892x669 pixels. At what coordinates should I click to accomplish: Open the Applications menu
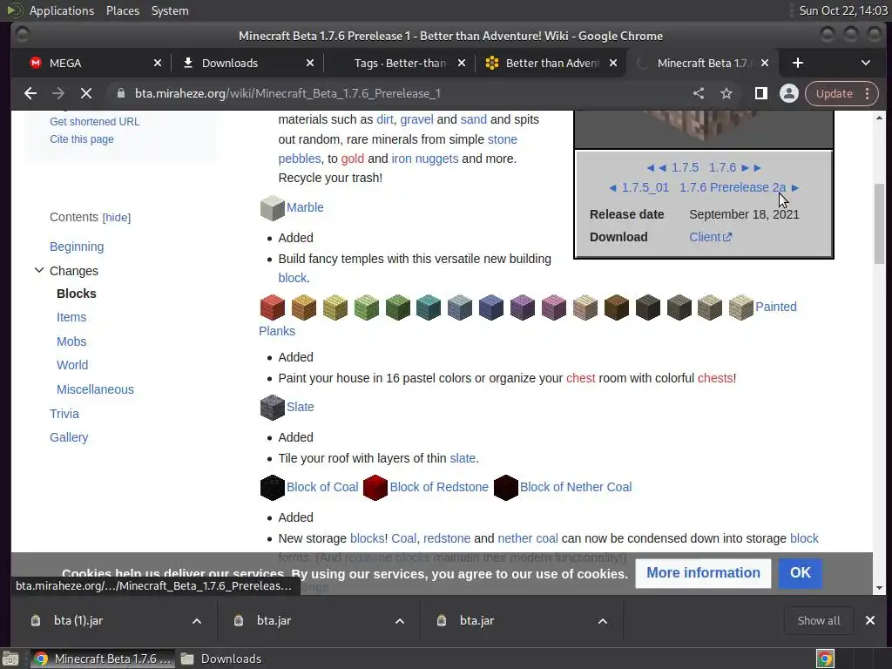pyautogui.click(x=62, y=10)
